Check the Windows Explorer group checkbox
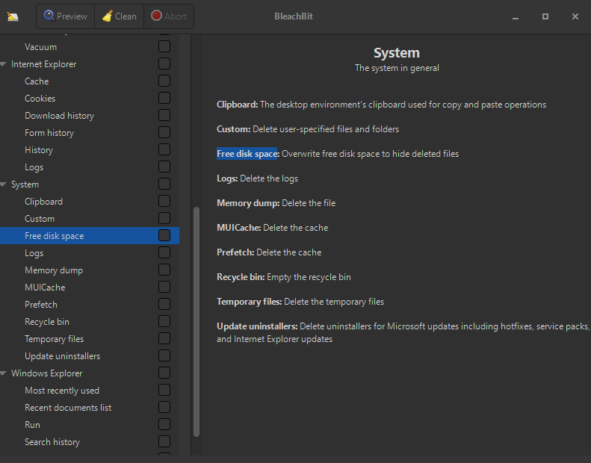 click(x=164, y=373)
